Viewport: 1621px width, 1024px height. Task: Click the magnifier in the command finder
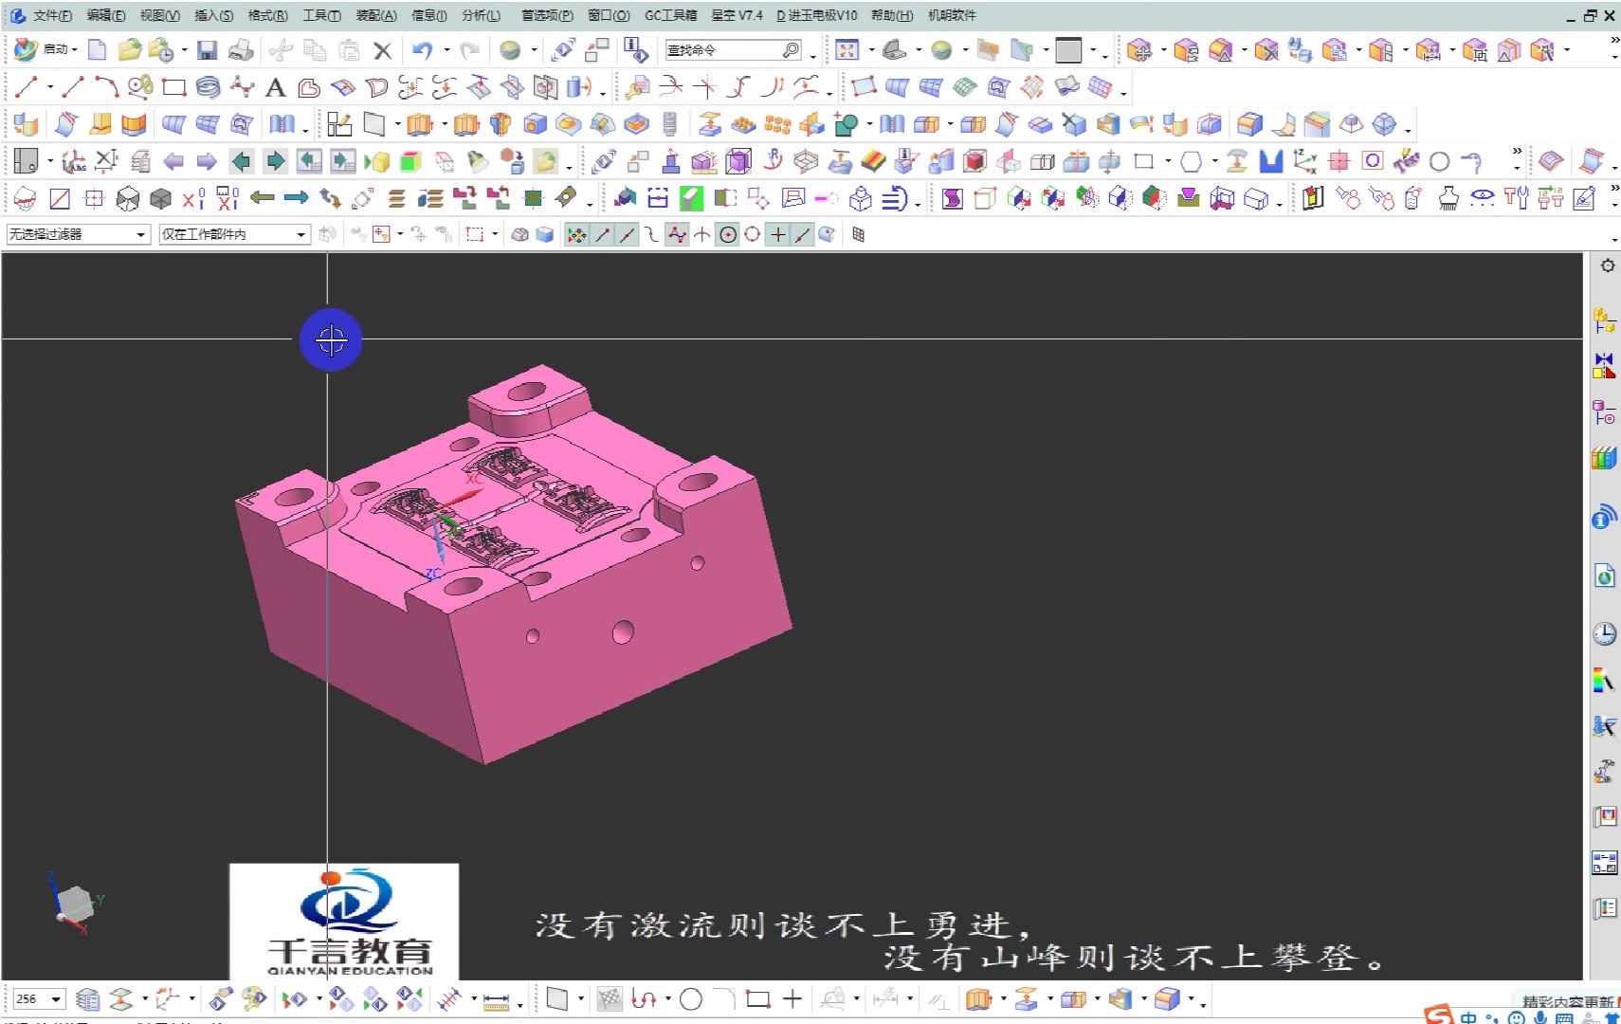pyautogui.click(x=791, y=49)
